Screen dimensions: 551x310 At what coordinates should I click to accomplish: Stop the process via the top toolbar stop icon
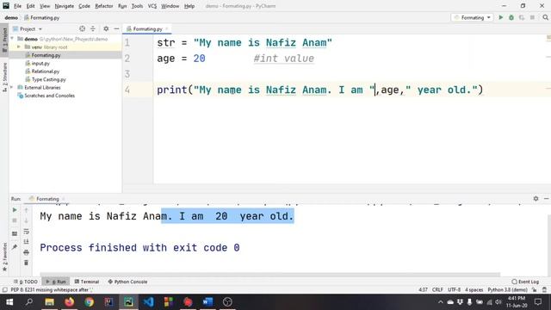(x=532, y=17)
